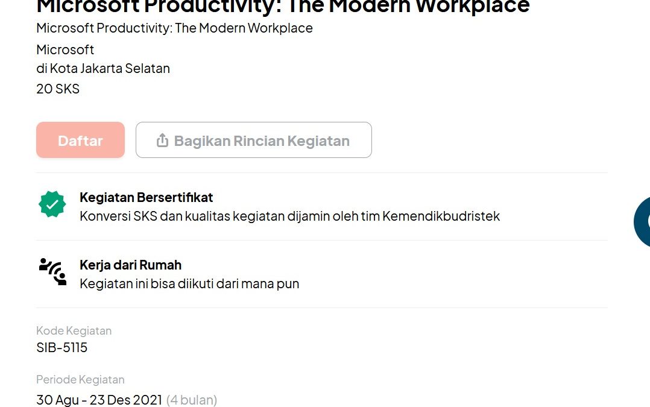This screenshot has height=407, width=650.
Task: Select the Kegiatan Bersertifikat heading
Action: pos(147,197)
